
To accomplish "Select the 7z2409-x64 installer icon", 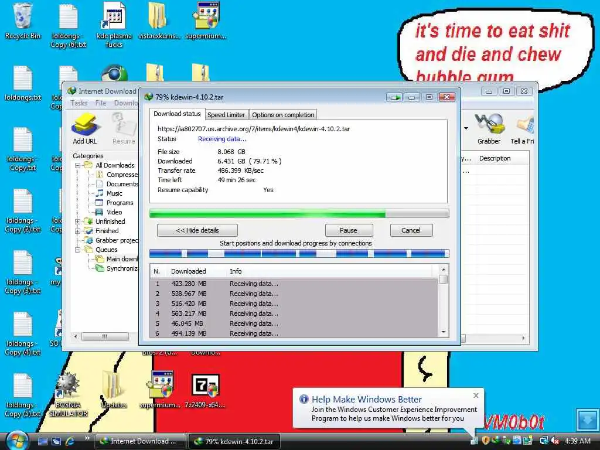I will pos(204,390).
